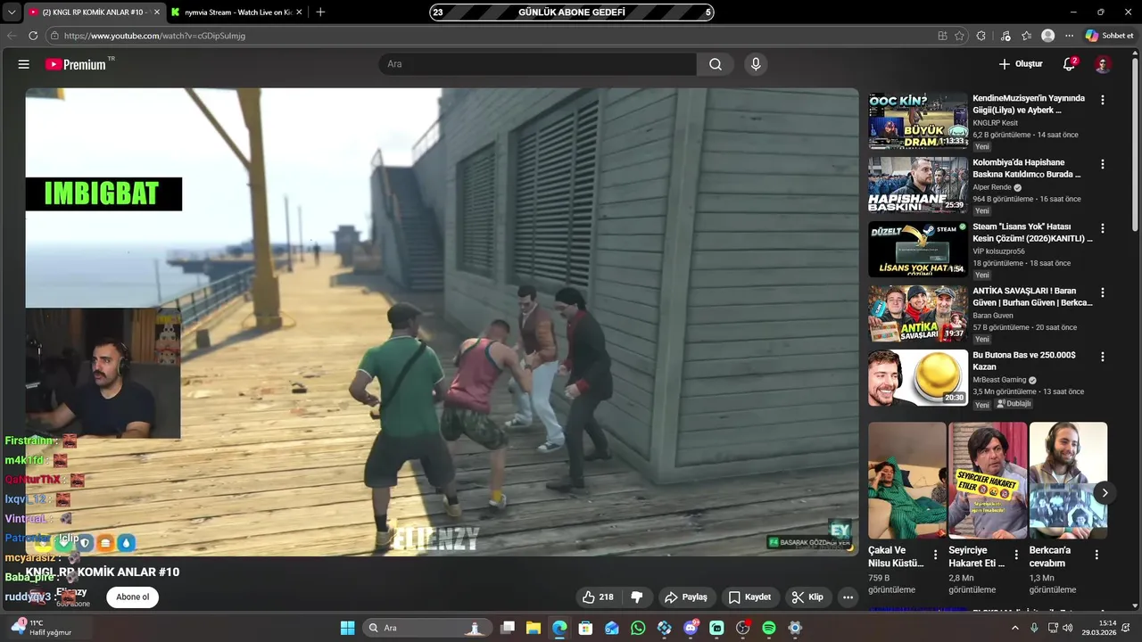Open options for Steam Lisans Yok video
Screen dimensions: 1142x642
[x=1103, y=228]
